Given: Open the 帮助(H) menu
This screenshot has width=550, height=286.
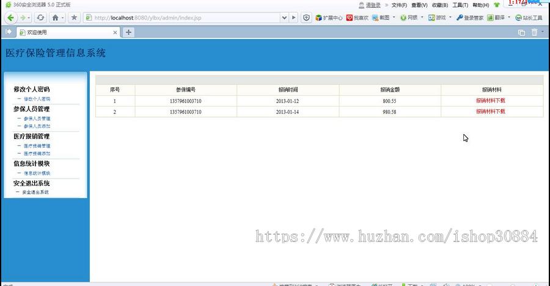Looking at the screenshot, I should 480,5.
